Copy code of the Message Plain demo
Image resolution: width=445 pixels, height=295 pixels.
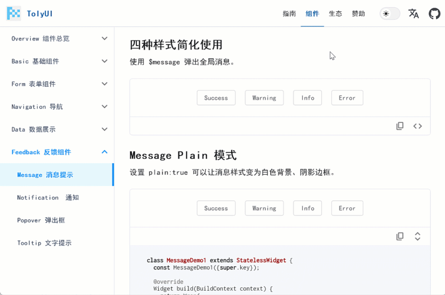[x=399, y=236]
